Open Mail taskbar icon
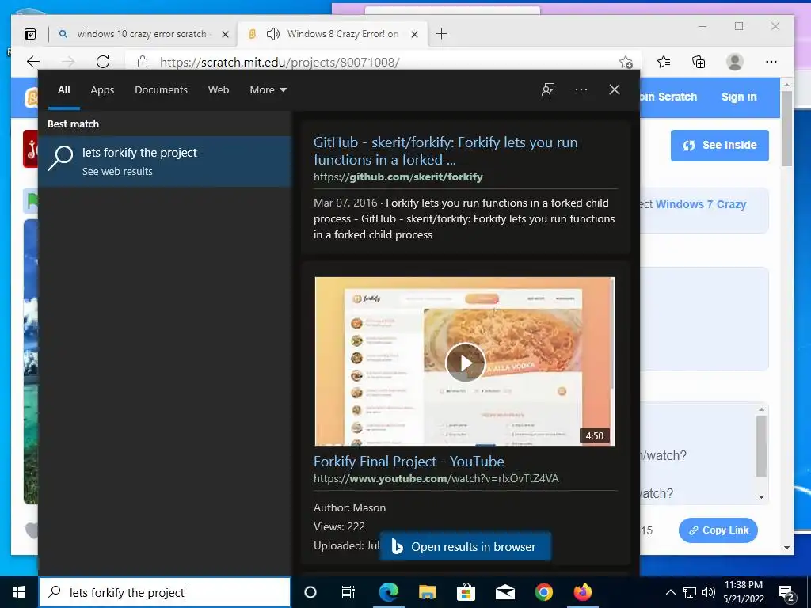 point(504,592)
